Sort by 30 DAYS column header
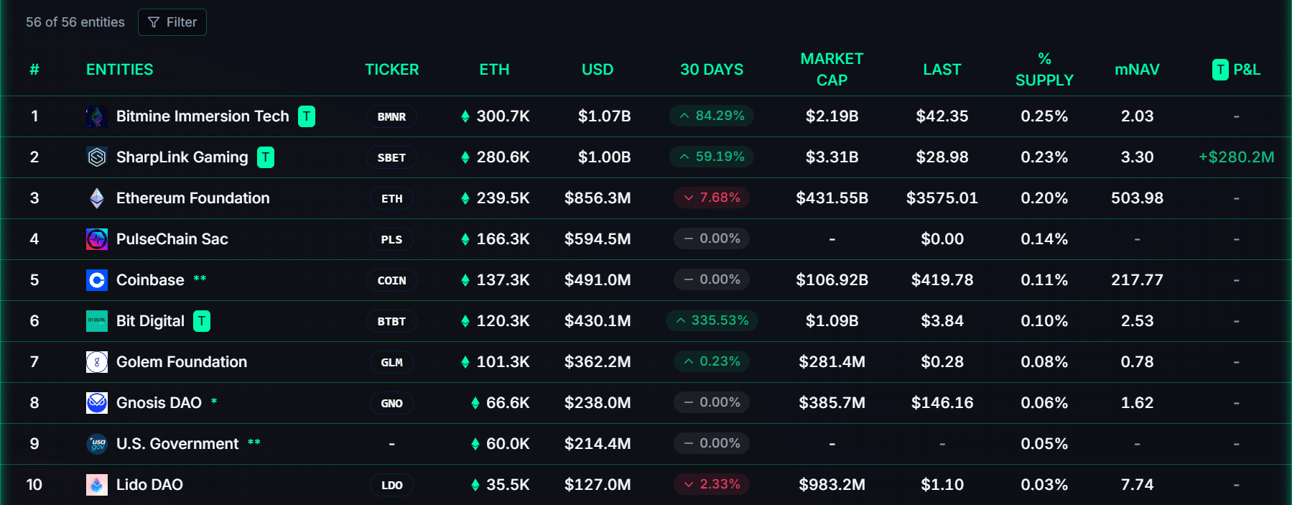The image size is (1292, 505). (712, 70)
